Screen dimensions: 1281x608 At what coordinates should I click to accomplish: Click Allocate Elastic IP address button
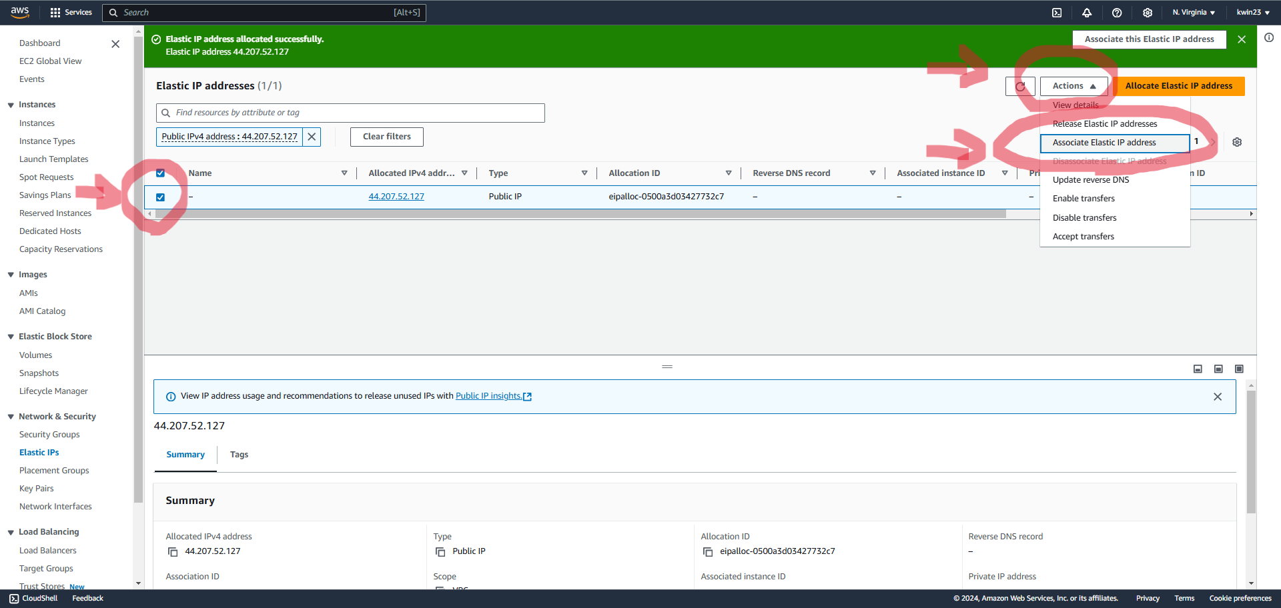point(1178,86)
